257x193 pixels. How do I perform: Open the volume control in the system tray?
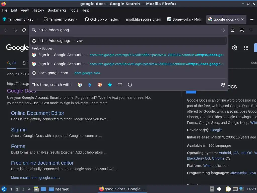click(x=219, y=189)
